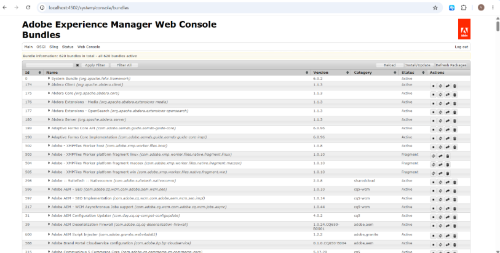Screen dimensions: 500x253
Task: Expand Abdera Extensions - Media details
Action: 49,102
